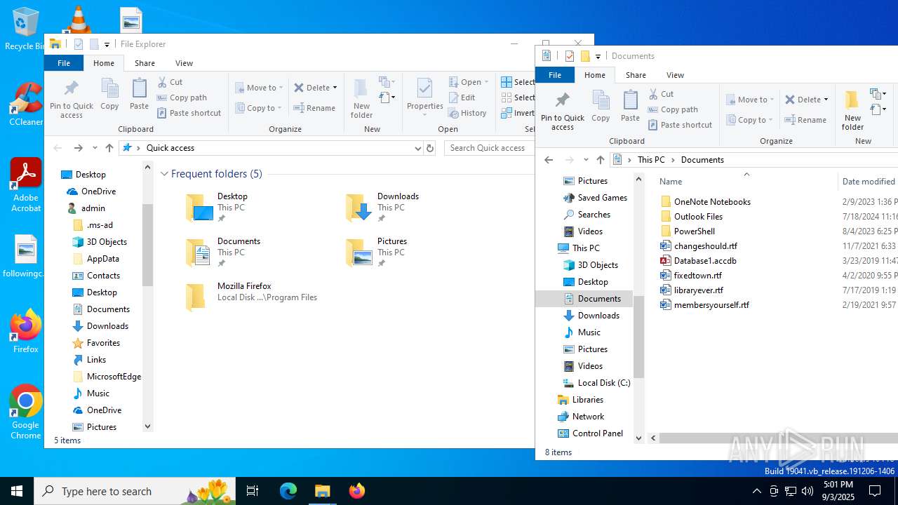Click Paste shortcut in Documents window ribbon
The width and height of the screenshot is (898, 505).
(x=680, y=125)
